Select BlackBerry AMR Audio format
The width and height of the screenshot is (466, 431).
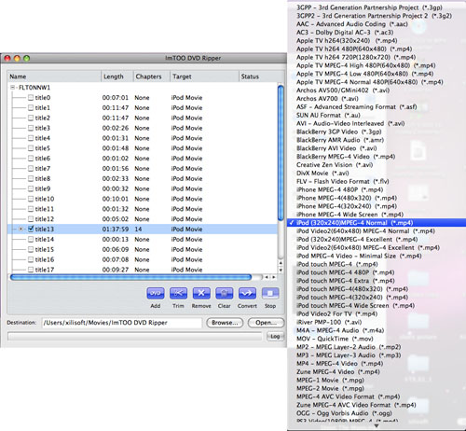pos(340,140)
